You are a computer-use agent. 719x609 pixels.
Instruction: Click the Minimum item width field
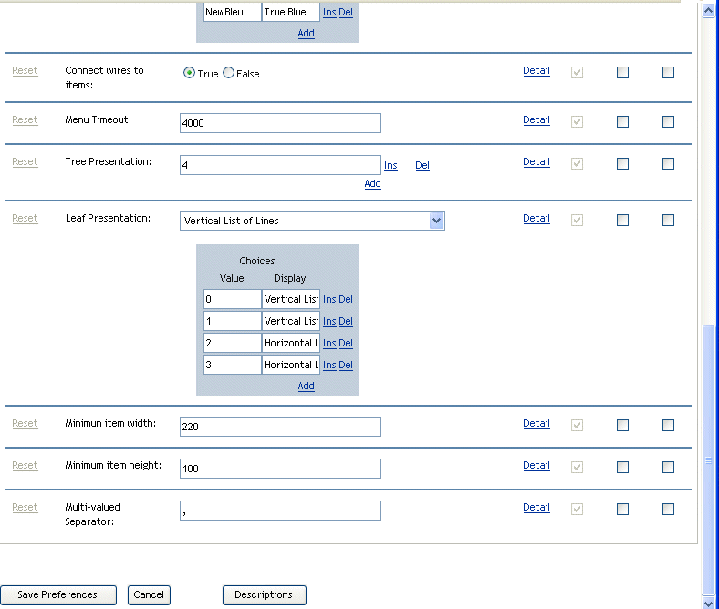click(x=280, y=427)
